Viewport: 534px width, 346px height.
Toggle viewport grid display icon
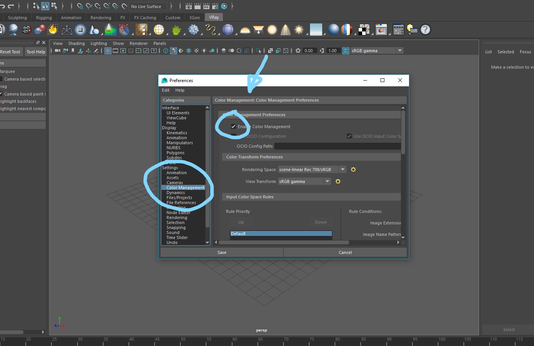[x=108, y=51]
